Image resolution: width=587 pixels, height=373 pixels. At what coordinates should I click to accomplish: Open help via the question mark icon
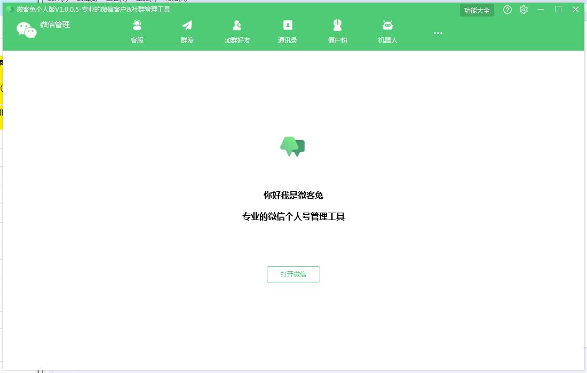click(x=507, y=10)
